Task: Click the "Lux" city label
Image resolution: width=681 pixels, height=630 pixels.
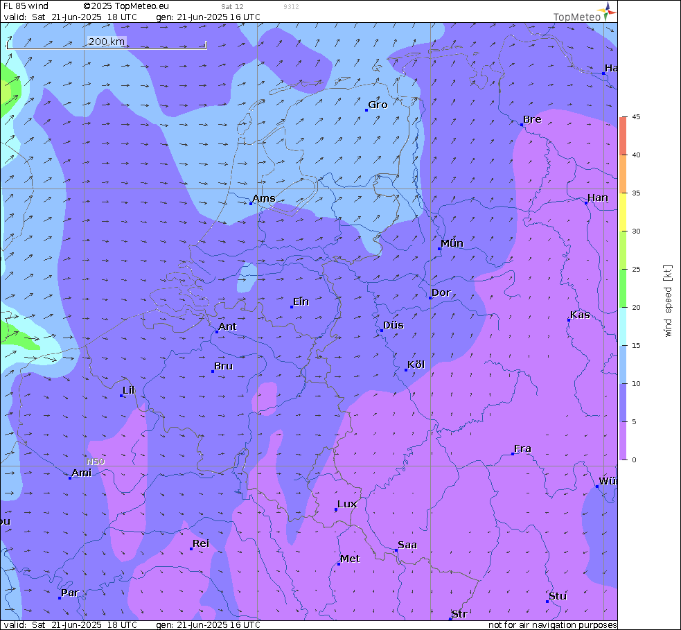Action: click(x=348, y=504)
